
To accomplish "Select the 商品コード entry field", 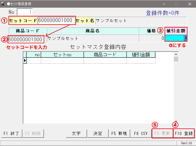I will tap(26, 39).
